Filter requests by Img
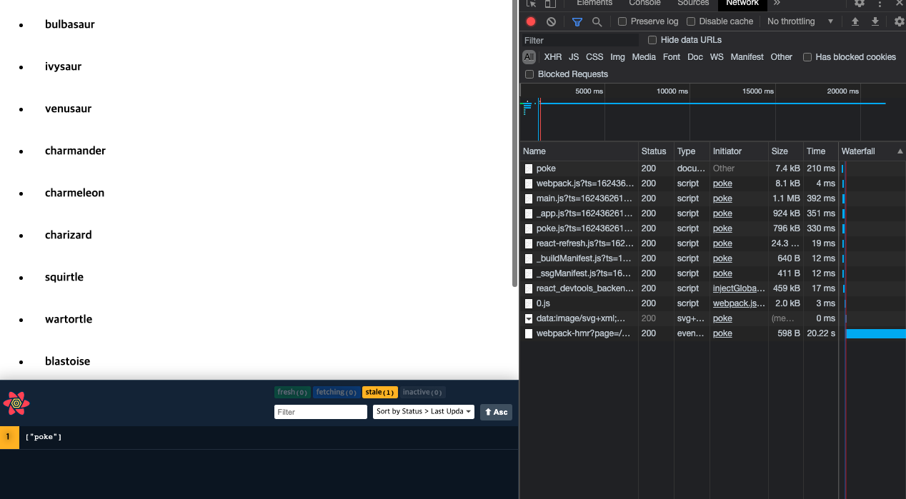Image resolution: width=906 pixels, height=499 pixels. 618,57
